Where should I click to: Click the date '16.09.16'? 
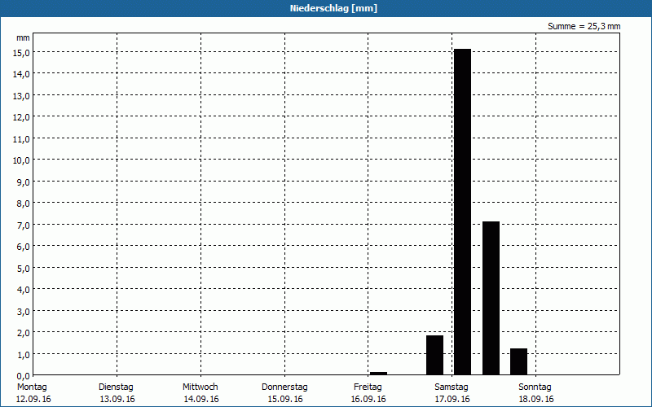click(x=368, y=399)
